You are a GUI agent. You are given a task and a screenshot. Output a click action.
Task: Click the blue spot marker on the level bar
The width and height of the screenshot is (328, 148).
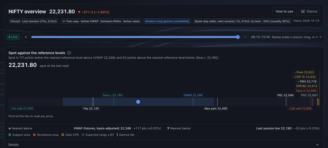pos(138,102)
